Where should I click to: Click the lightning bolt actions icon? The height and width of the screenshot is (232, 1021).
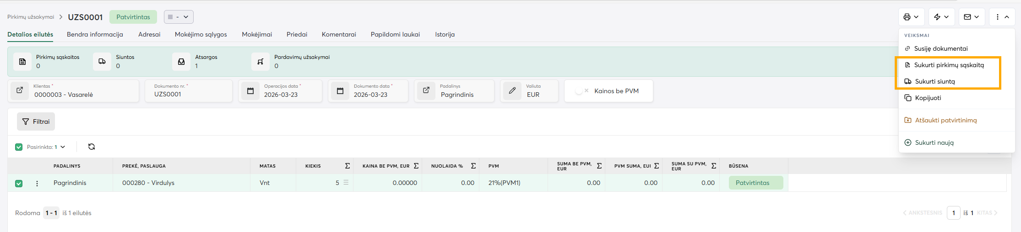click(x=941, y=17)
